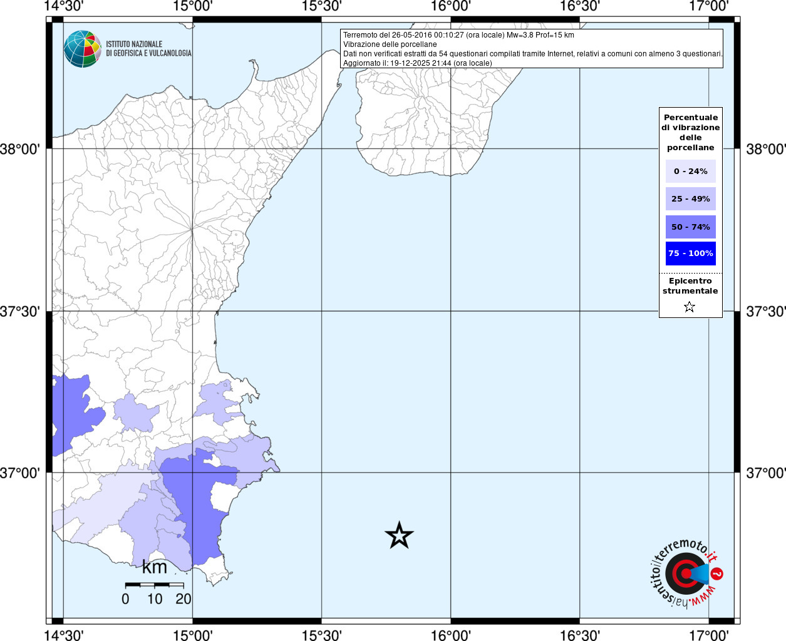Viewport: 786px width, 641px height.
Task: Click 'Istituto Nazionale di Geofisica e Vulcanologia' text
Action: coord(148,49)
